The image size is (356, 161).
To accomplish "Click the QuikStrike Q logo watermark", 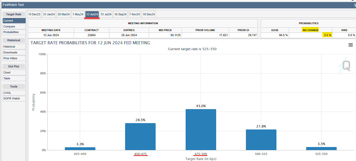I will click(345, 66).
